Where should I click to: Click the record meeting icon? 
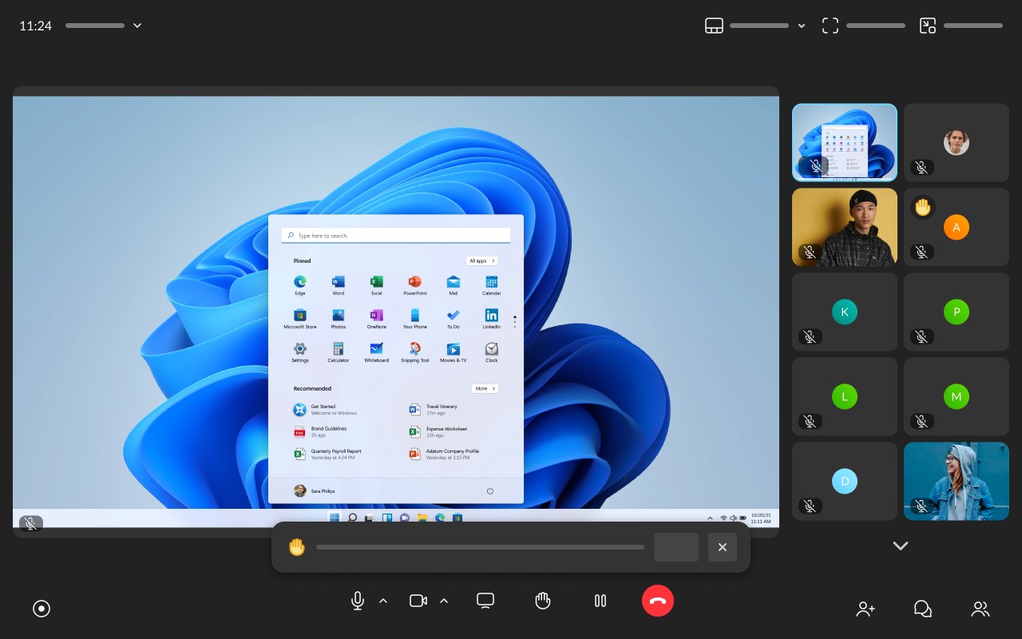(x=42, y=609)
